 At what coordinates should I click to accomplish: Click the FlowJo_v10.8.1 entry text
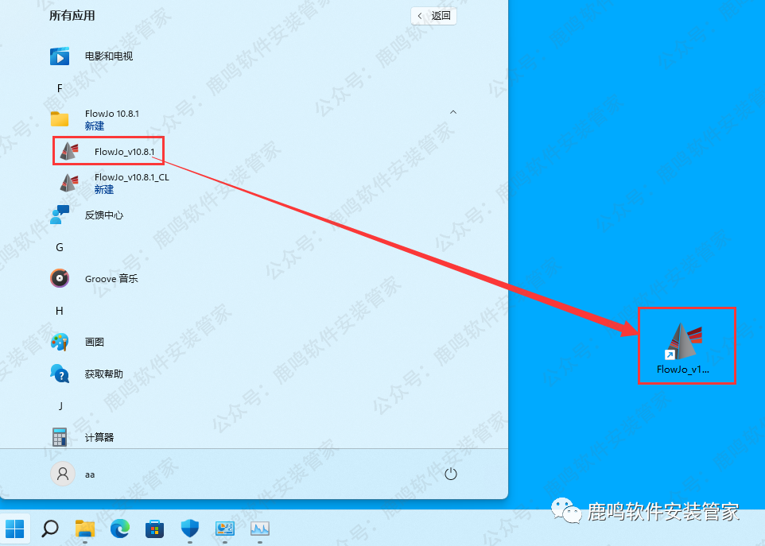[x=124, y=152]
